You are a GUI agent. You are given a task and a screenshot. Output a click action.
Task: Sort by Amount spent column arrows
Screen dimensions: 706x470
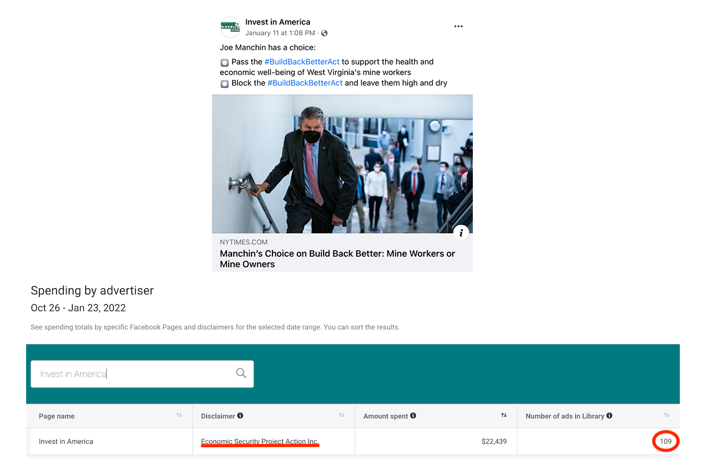point(504,416)
